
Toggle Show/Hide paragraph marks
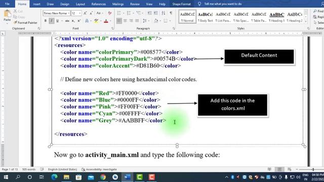[171, 13]
